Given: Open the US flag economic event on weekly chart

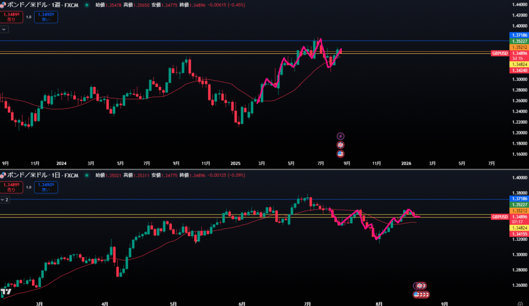Looking at the screenshot, I should coord(340,154).
